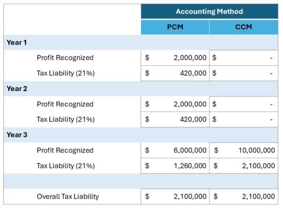
Task: Click the Overall Tax Liability label
Action: (x=68, y=196)
